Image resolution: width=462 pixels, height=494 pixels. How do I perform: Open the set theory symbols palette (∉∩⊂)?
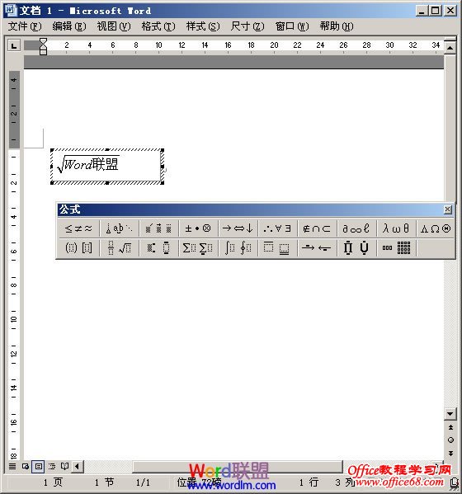pyautogui.click(x=317, y=228)
